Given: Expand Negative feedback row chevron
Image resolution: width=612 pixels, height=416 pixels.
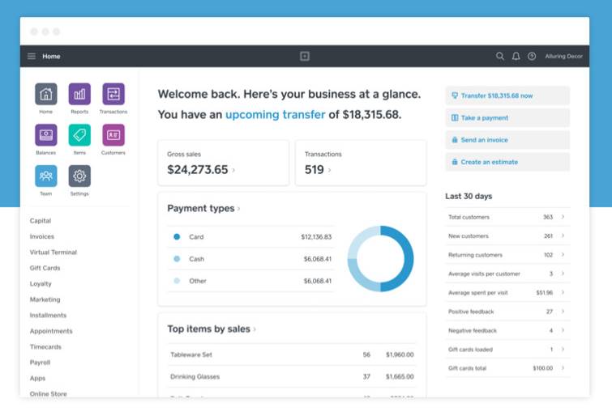Looking at the screenshot, I should pyautogui.click(x=563, y=330).
